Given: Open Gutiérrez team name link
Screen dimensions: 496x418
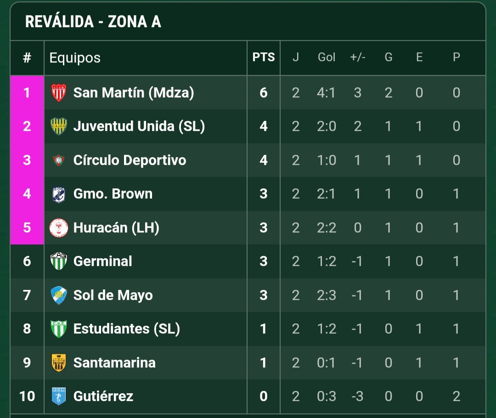Looking at the screenshot, I should point(103,396).
